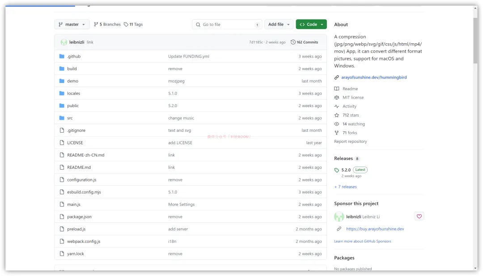Open leibnizli Leibniz Li sponsor profile

pyautogui.click(x=363, y=217)
